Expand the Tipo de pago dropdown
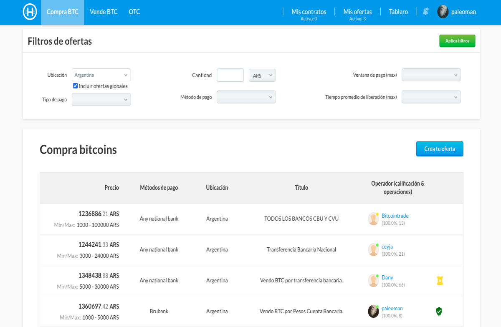Screen dimensions: 501x327 (x=101, y=100)
